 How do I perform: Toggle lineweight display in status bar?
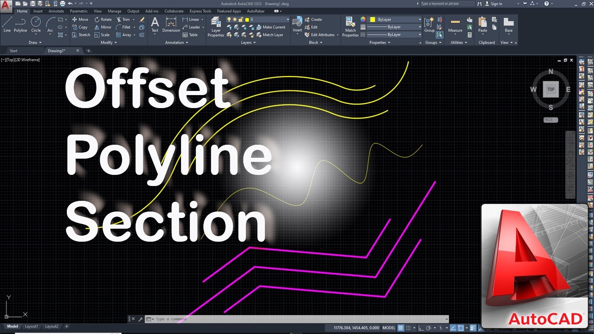tap(472, 328)
